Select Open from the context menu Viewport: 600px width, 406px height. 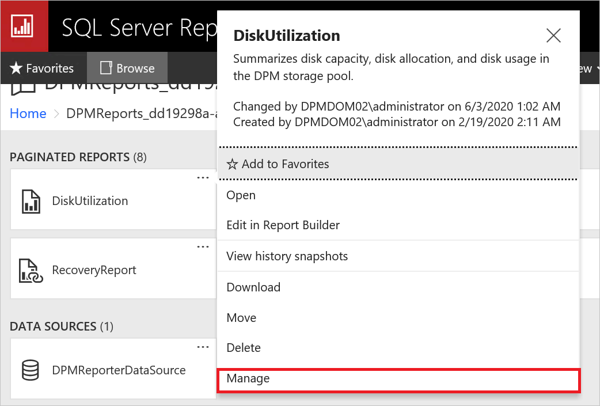(241, 195)
